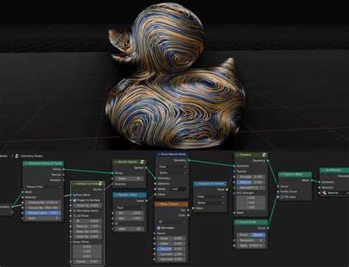Open Spline dropdown in Evaluate on Domain

(x=211, y=203)
